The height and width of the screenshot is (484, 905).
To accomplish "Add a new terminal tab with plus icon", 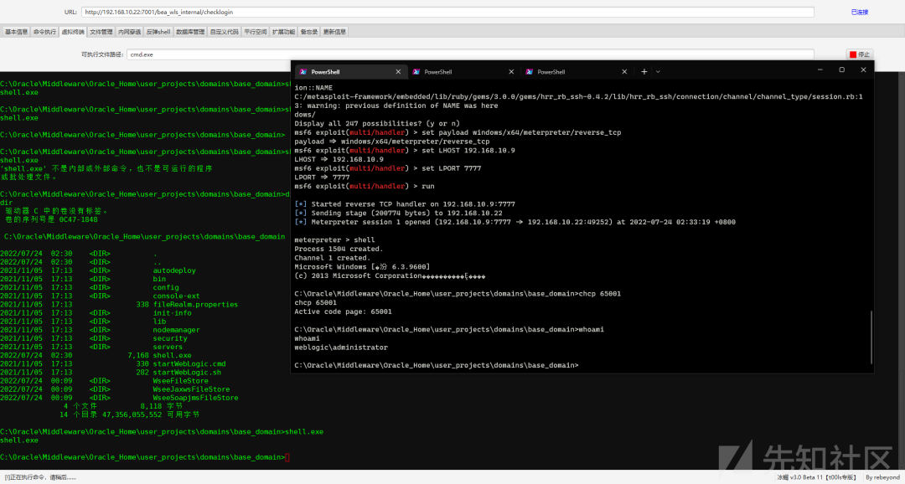I will tap(644, 71).
